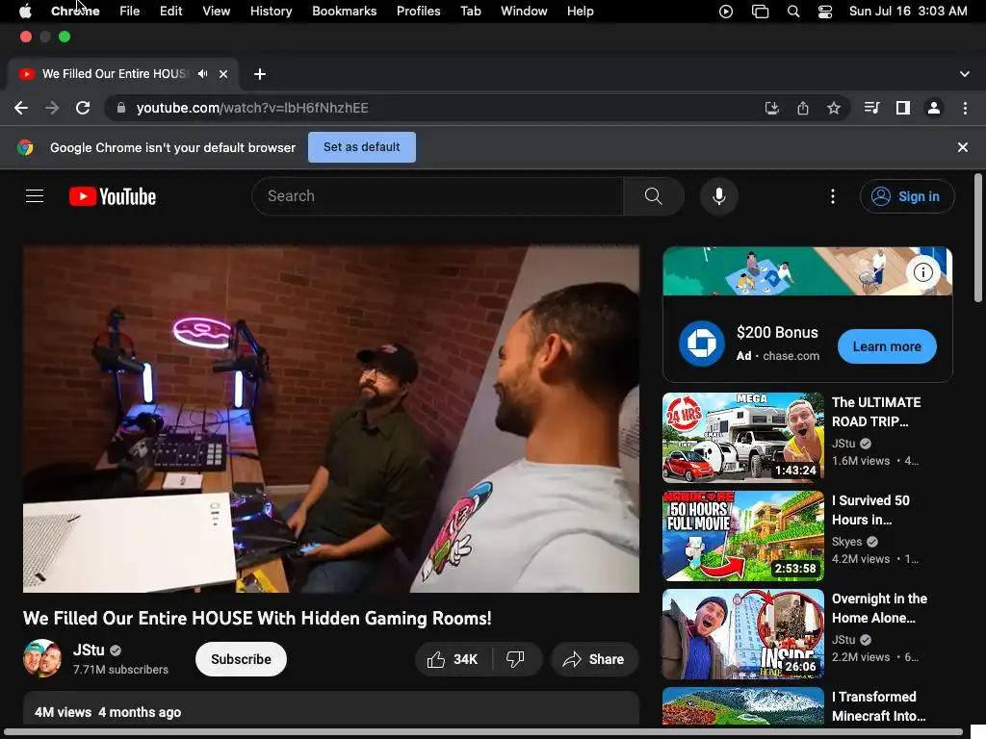
Task: Mute tab via the speaker icon
Action: [202, 73]
